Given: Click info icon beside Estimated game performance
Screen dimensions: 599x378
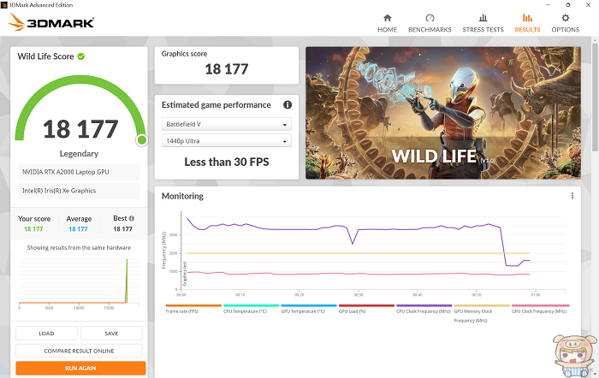Looking at the screenshot, I should pyautogui.click(x=288, y=105).
